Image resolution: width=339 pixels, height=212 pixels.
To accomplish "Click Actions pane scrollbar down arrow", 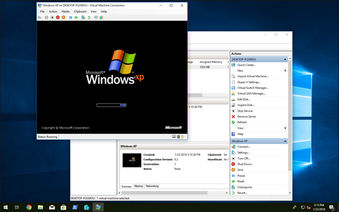I will coord(290,193).
